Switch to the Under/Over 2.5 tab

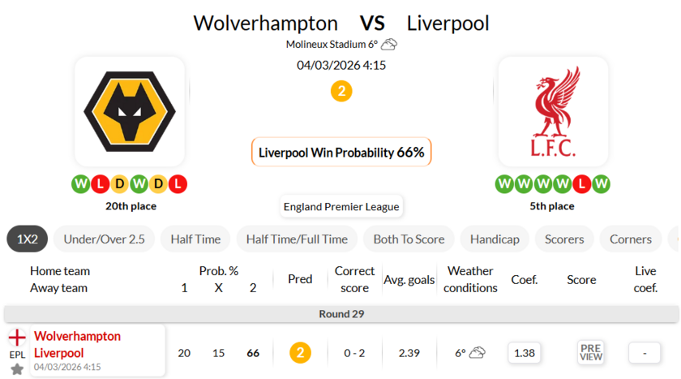(x=104, y=239)
